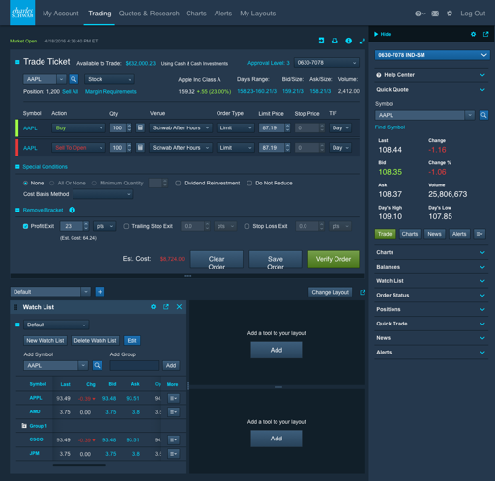Viewport: 495px width, 481px height.
Task: Open the Stock security type dropdown
Action: pyautogui.click(x=109, y=79)
